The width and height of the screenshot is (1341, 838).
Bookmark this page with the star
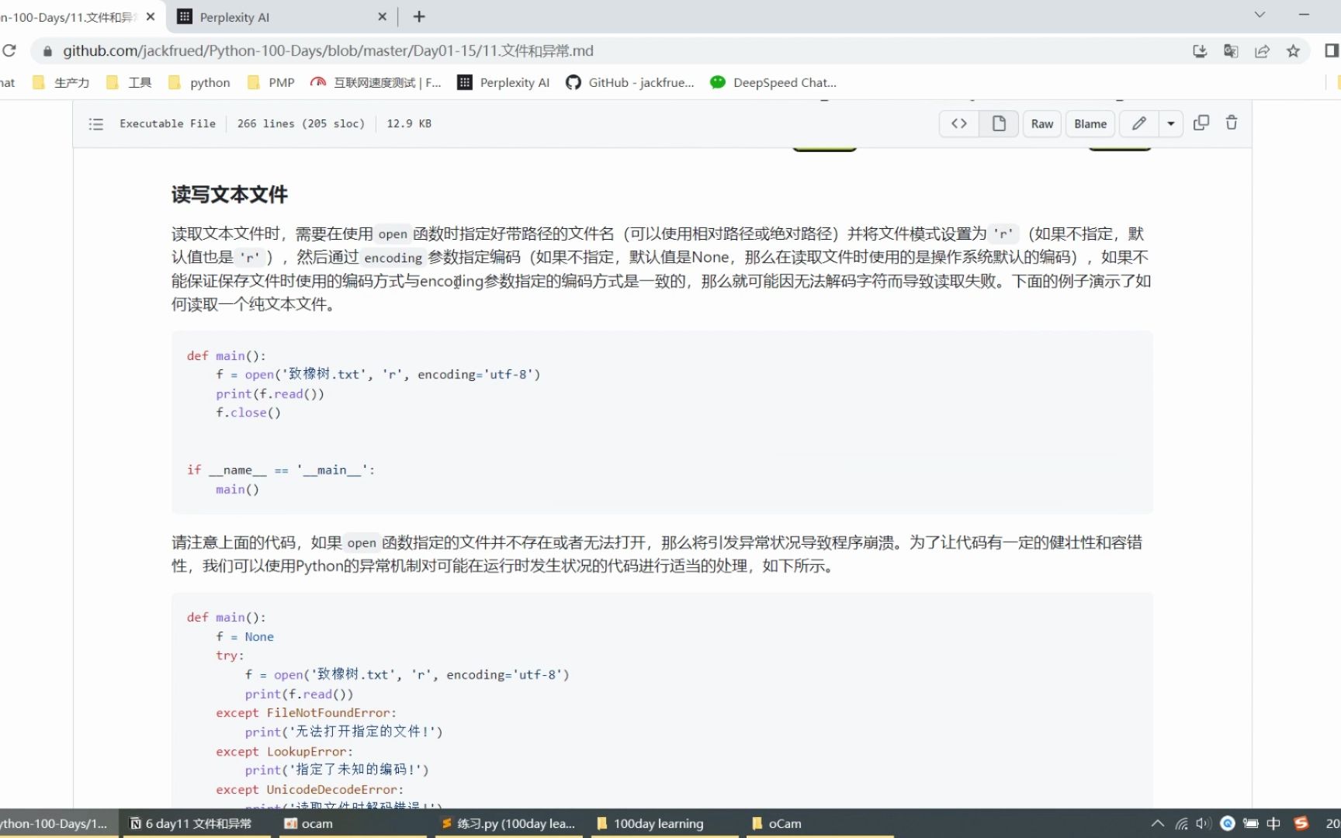pos(1293,50)
